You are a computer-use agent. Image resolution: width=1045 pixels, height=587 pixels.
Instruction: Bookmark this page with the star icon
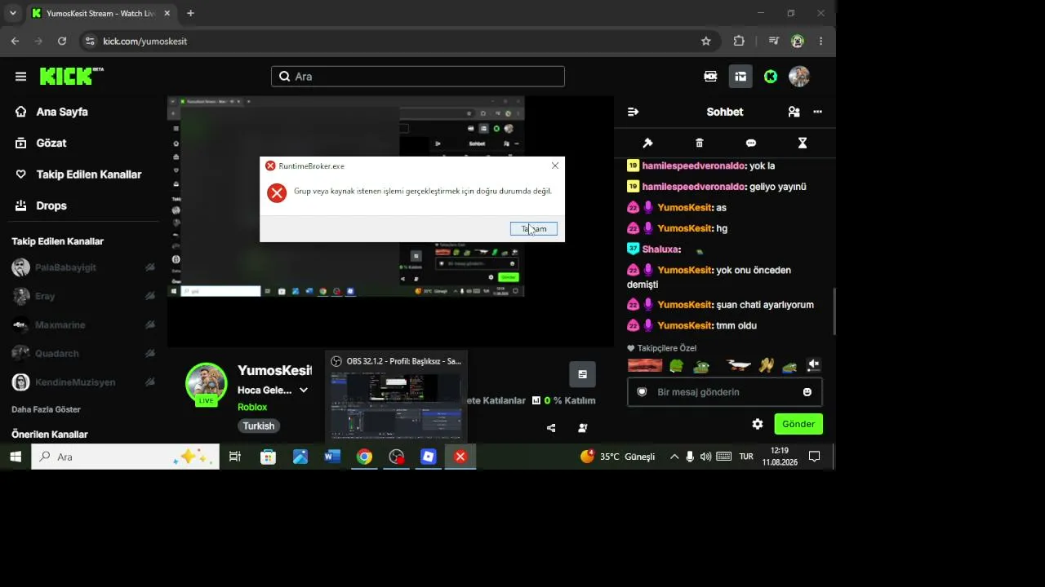coord(706,41)
